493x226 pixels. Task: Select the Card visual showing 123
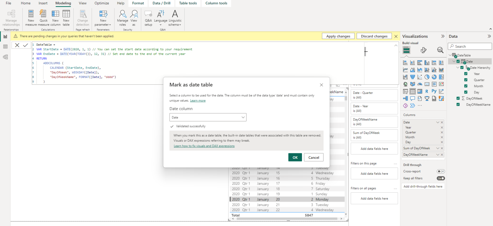(x=427, y=84)
